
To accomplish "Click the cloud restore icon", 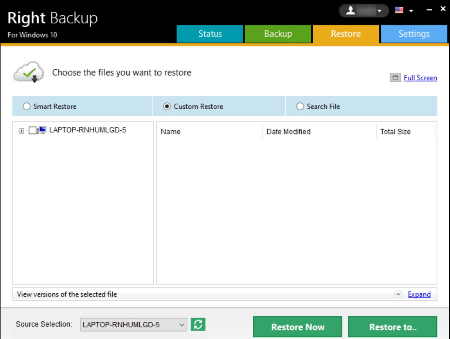I will coord(28,72).
